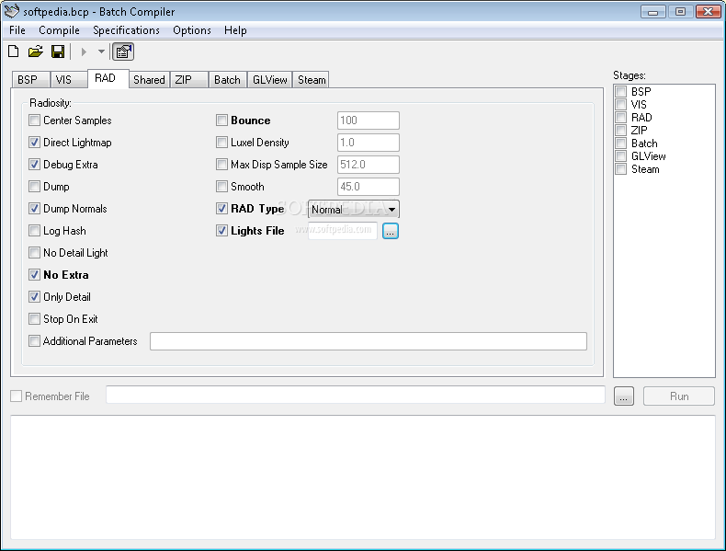Click the Run button

coord(679,396)
